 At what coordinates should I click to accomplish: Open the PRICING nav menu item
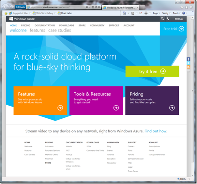(x=26, y=25)
